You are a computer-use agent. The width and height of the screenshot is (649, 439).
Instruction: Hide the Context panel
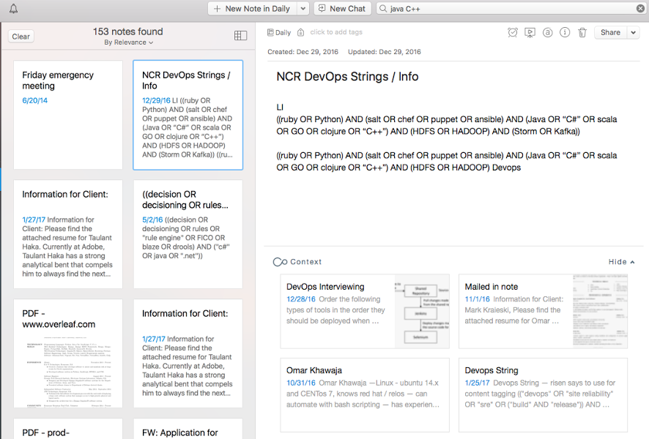click(x=621, y=262)
